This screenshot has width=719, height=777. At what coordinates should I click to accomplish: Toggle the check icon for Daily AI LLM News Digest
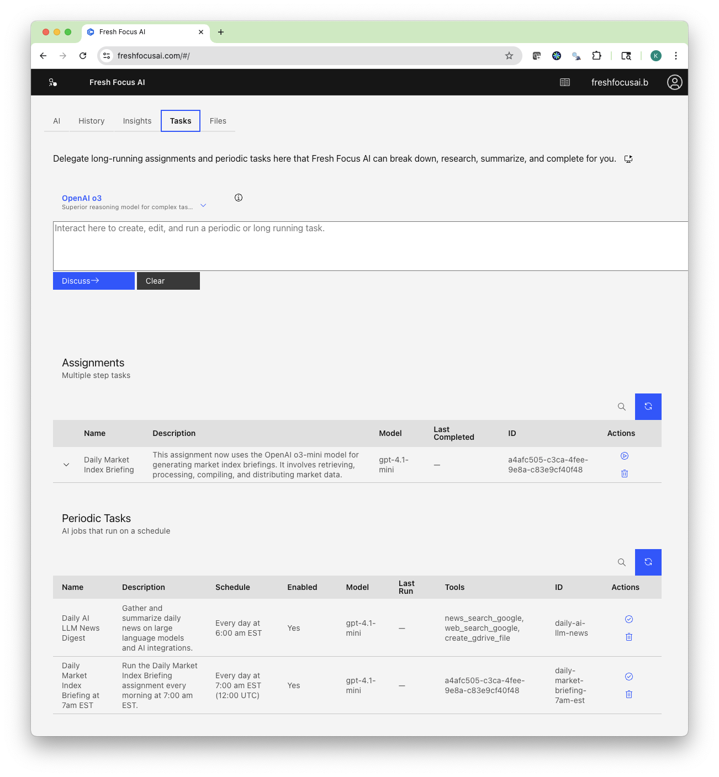coord(628,619)
